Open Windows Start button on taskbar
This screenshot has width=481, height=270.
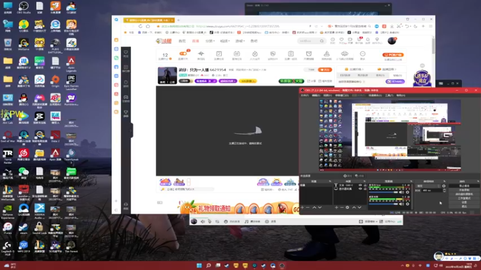coord(199,265)
